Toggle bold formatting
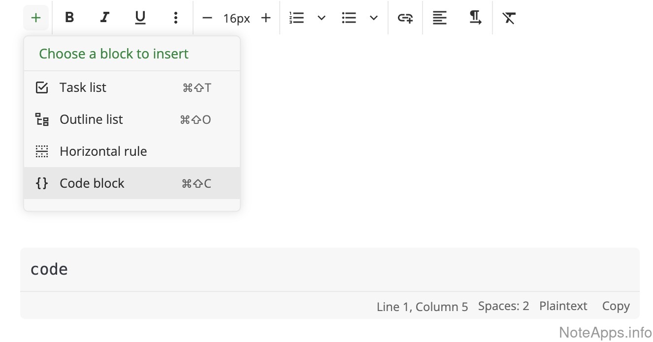 (x=69, y=18)
